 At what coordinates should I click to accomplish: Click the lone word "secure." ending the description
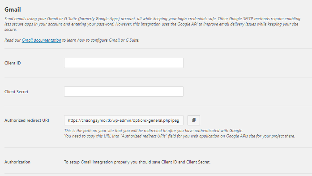click(x=11, y=30)
